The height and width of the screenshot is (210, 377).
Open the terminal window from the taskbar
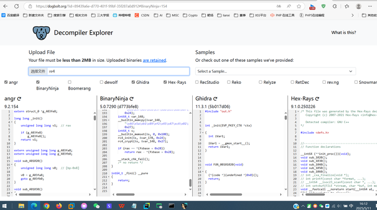coord(171,206)
